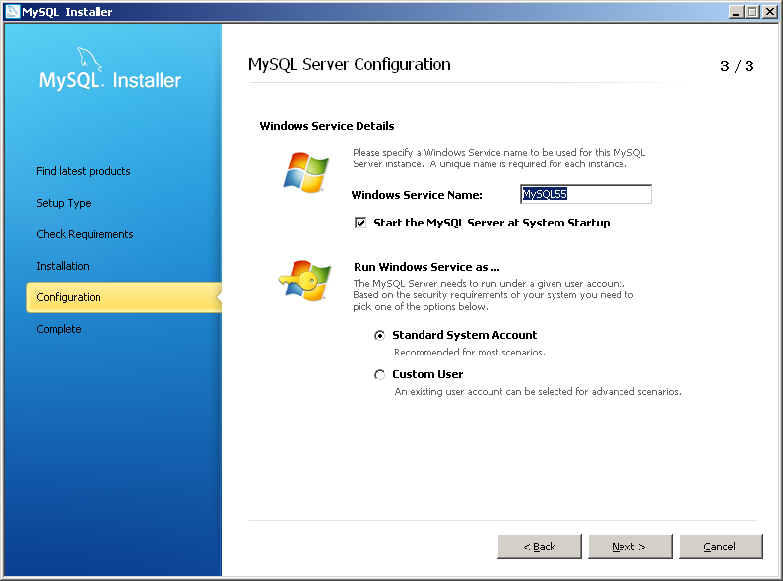Click the Windows key icon beside Run Windows Service
Screen dimensions: 783x581
coord(304,280)
